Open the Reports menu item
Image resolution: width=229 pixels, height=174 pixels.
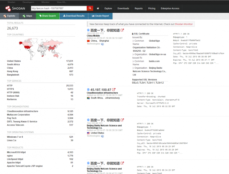pos(139,8)
